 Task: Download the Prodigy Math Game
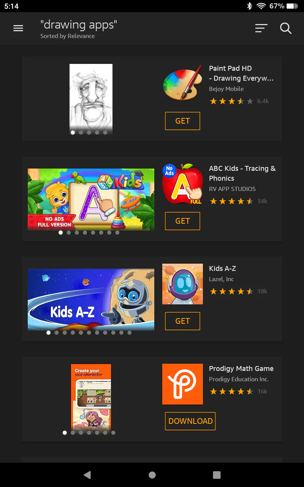pyautogui.click(x=190, y=421)
